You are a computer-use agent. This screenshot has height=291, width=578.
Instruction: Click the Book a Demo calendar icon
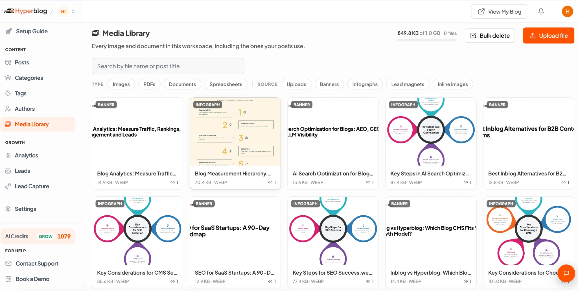(9, 279)
